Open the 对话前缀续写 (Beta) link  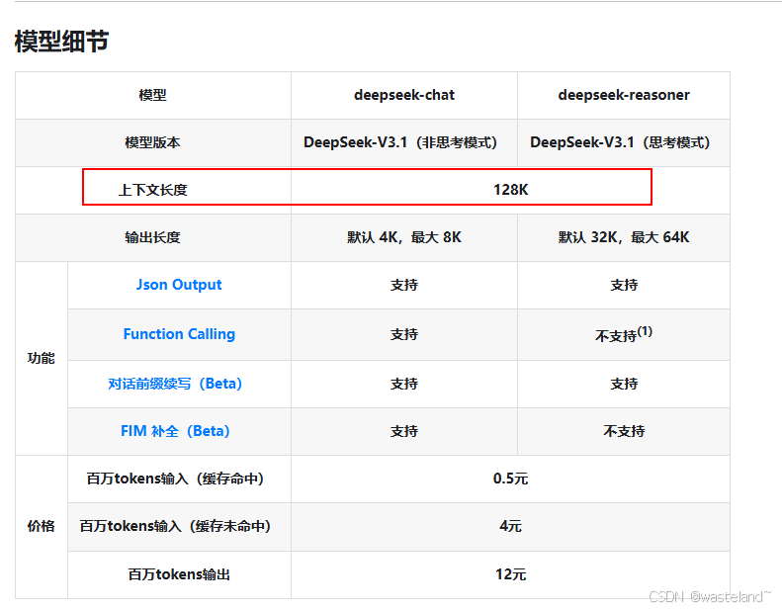[175, 384]
